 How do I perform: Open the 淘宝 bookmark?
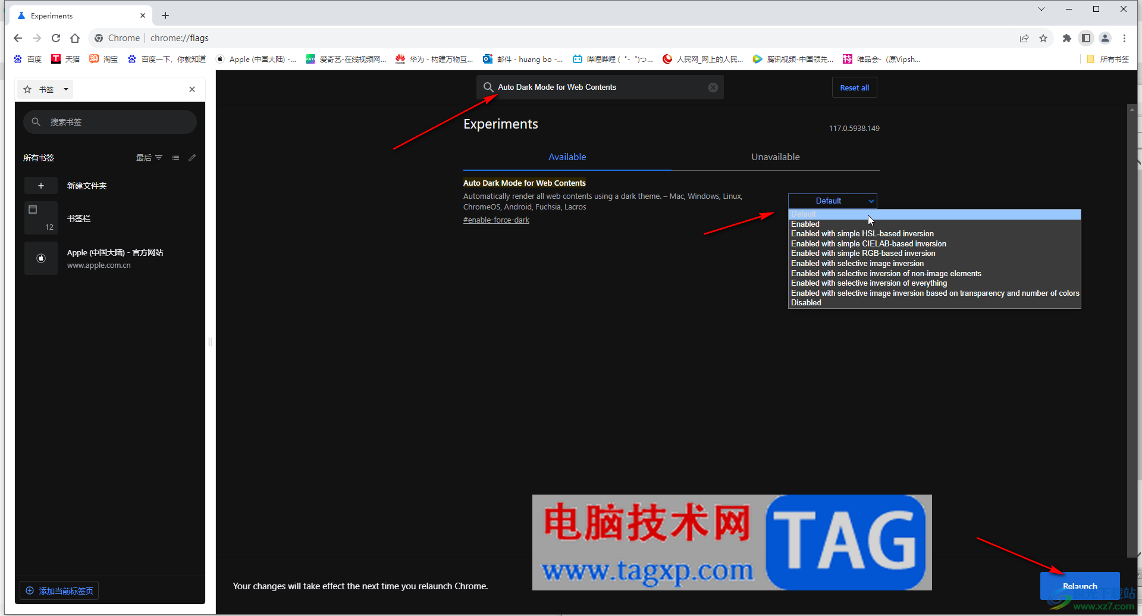click(x=103, y=59)
